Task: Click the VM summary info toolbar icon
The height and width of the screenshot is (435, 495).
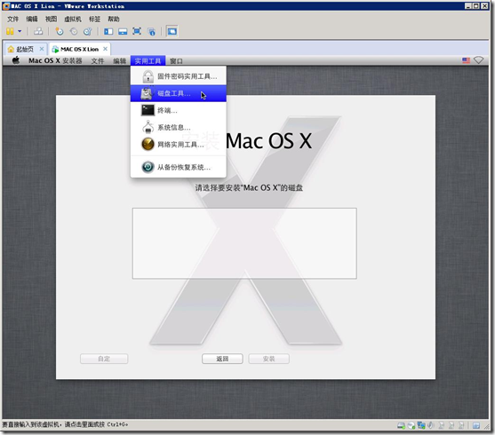Action: pos(152,31)
